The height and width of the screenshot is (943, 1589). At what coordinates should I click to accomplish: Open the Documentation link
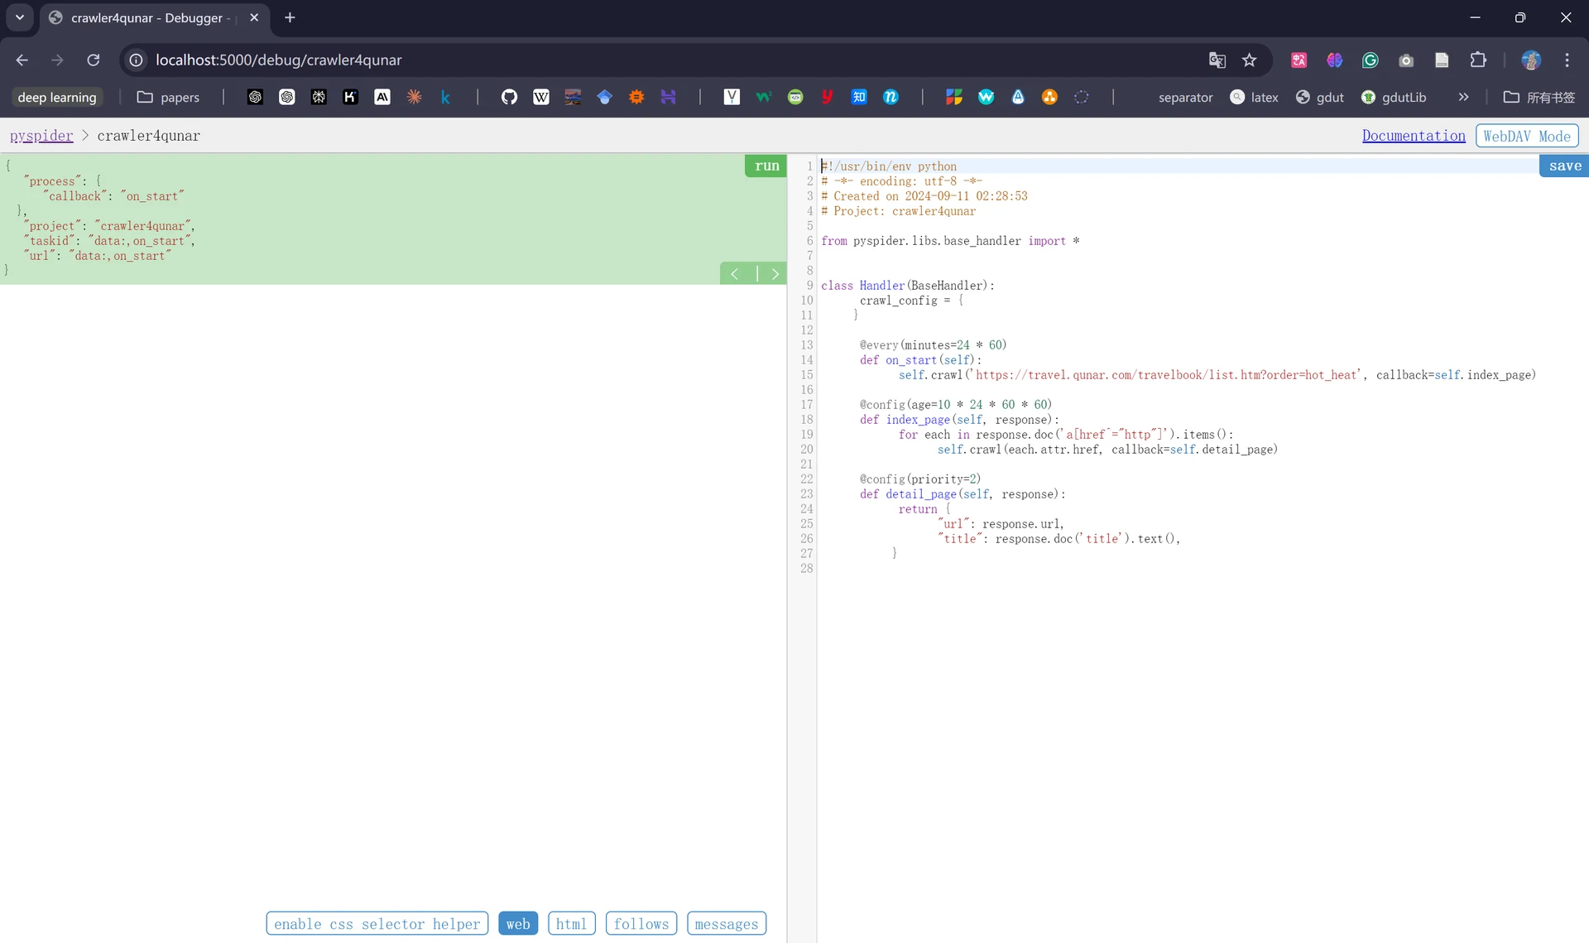click(x=1414, y=136)
